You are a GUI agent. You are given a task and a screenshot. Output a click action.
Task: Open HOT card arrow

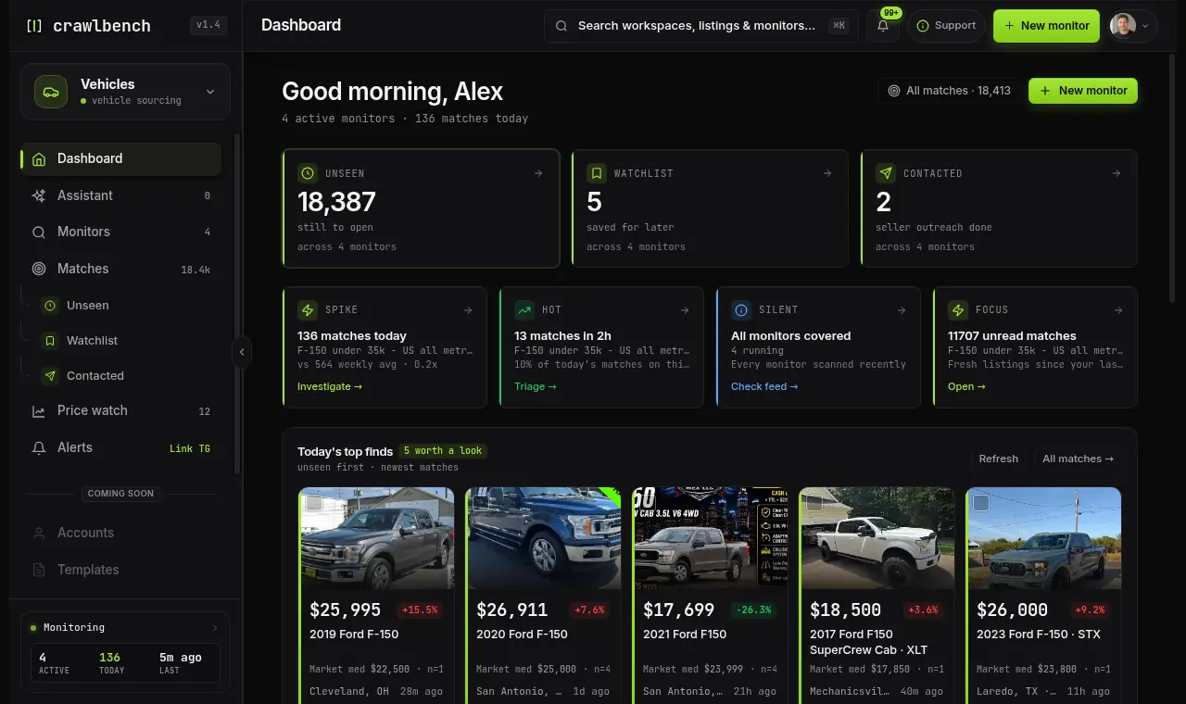pyautogui.click(x=685, y=310)
